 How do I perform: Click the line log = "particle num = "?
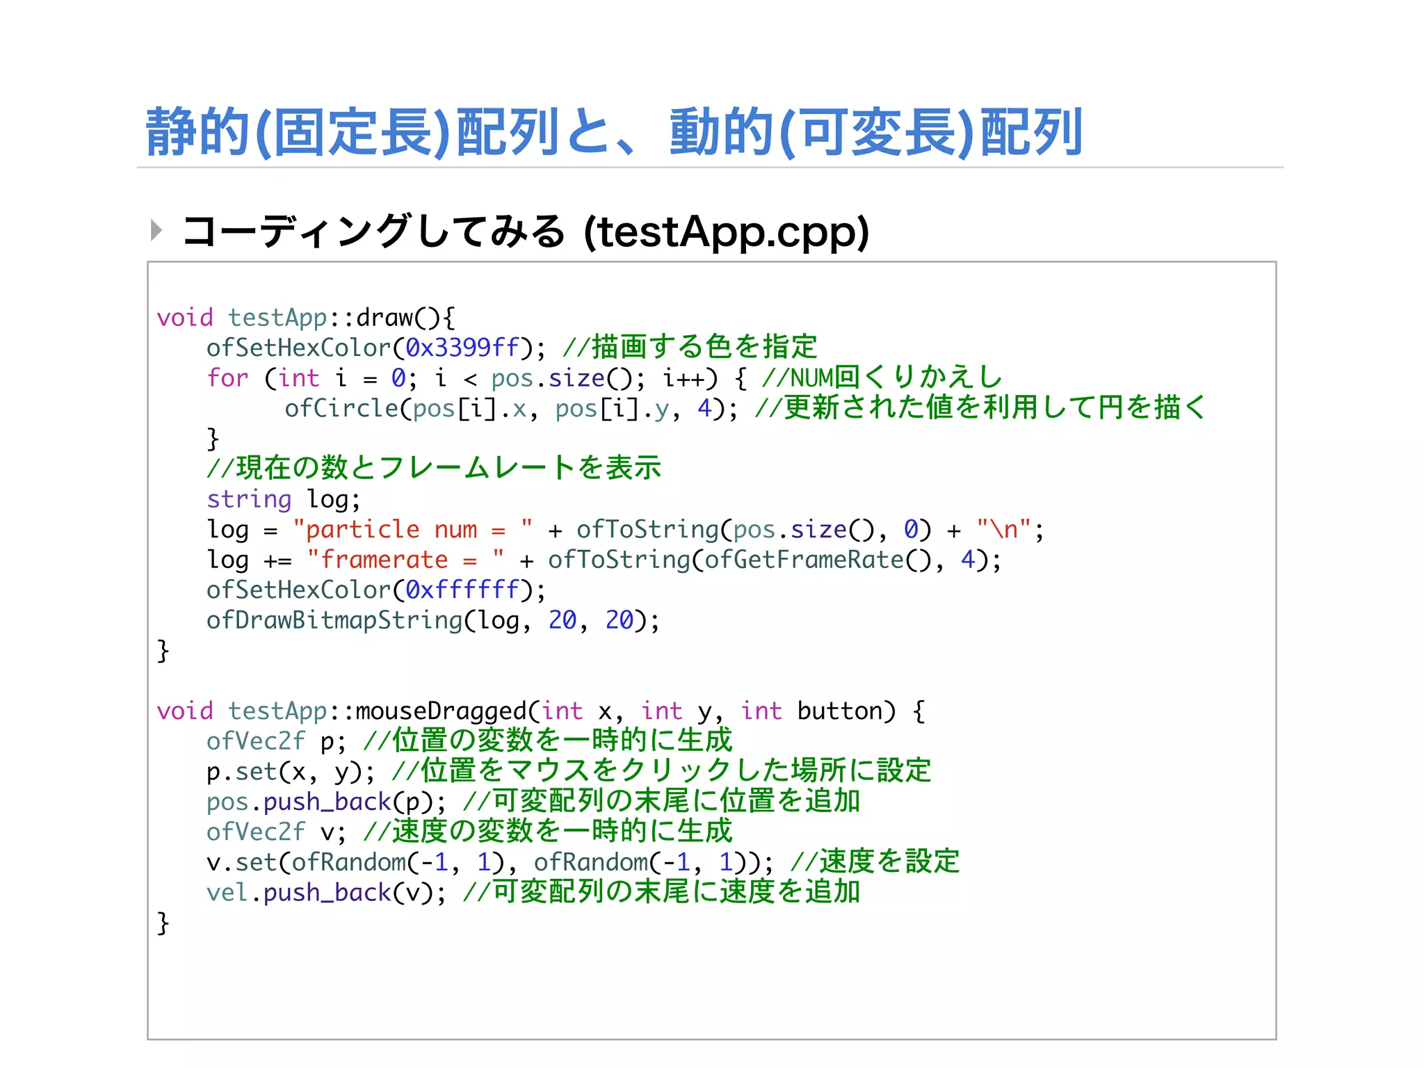pyautogui.click(x=625, y=530)
